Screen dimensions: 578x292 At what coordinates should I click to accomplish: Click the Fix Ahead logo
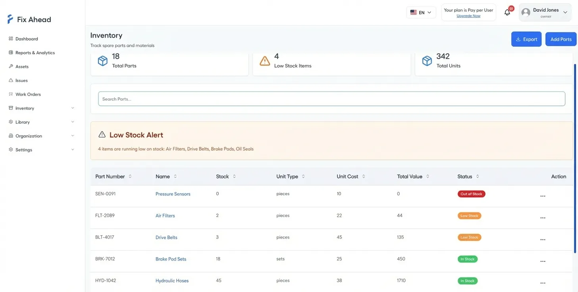[x=29, y=19]
